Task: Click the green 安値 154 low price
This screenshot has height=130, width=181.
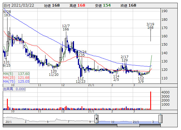Action: 103,6
